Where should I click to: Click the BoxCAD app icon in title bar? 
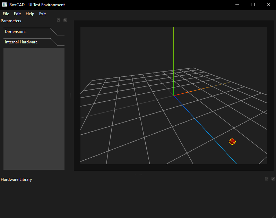tap(5, 5)
